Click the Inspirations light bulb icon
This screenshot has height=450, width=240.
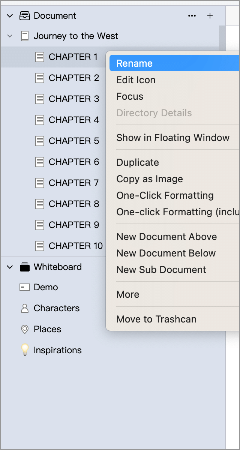pos(25,350)
